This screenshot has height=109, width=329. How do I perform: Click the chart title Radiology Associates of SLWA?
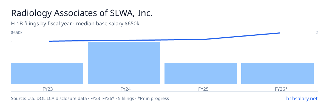(x=82, y=13)
